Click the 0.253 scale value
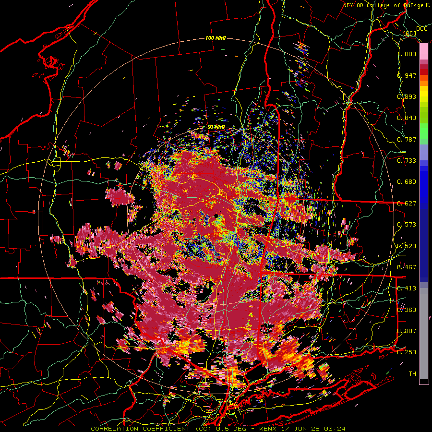 [x=407, y=352]
